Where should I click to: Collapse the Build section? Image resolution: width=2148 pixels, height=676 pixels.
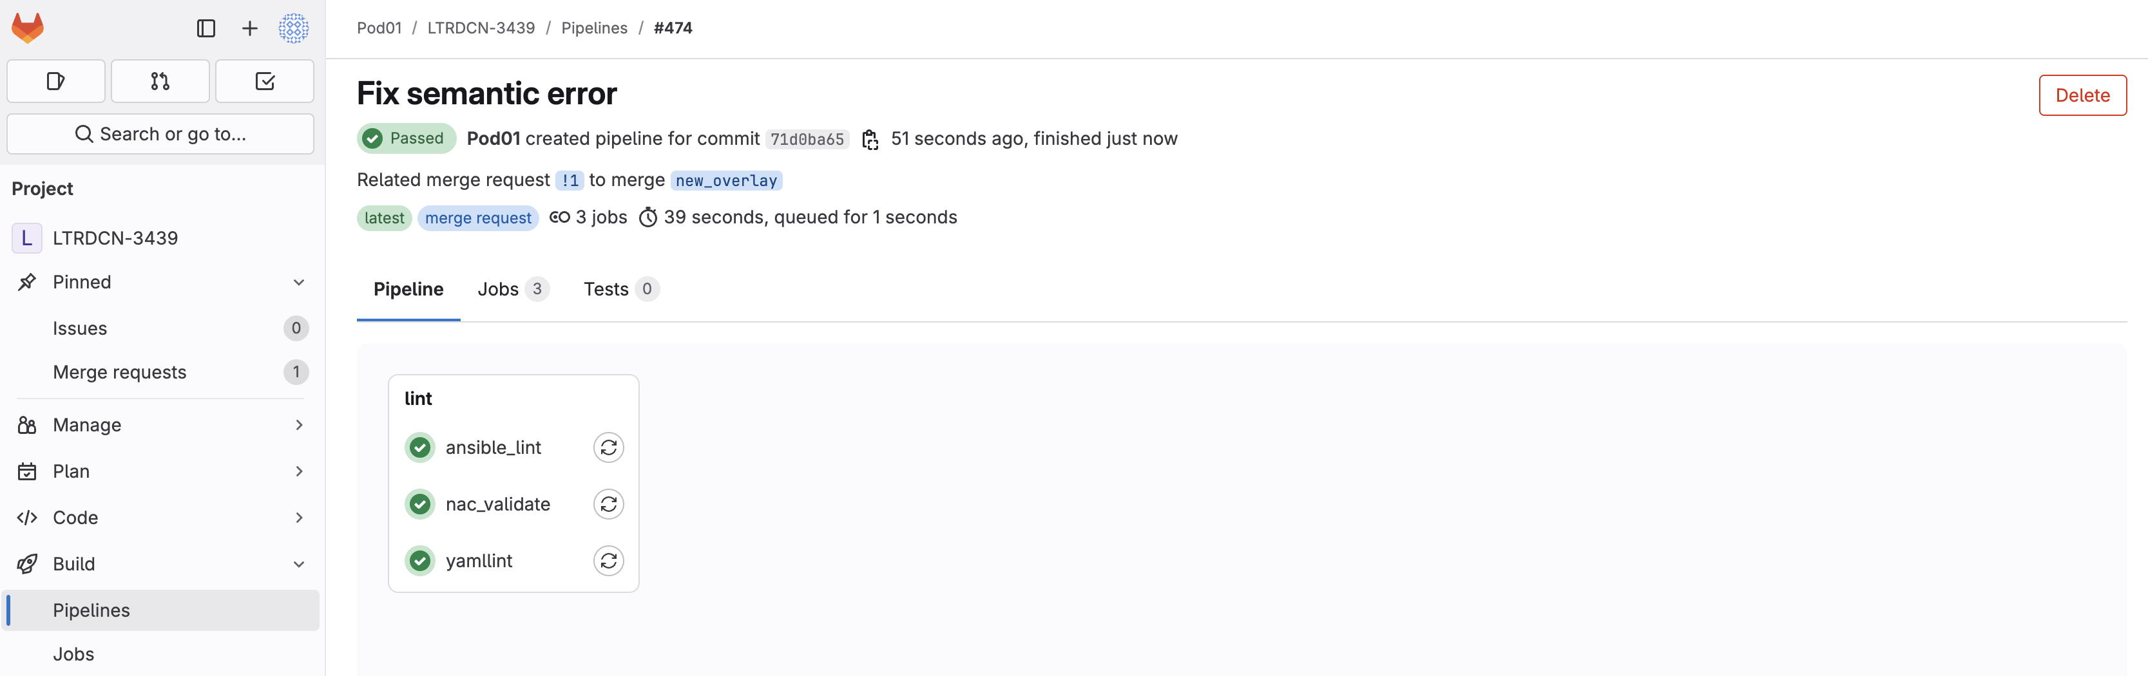298,565
